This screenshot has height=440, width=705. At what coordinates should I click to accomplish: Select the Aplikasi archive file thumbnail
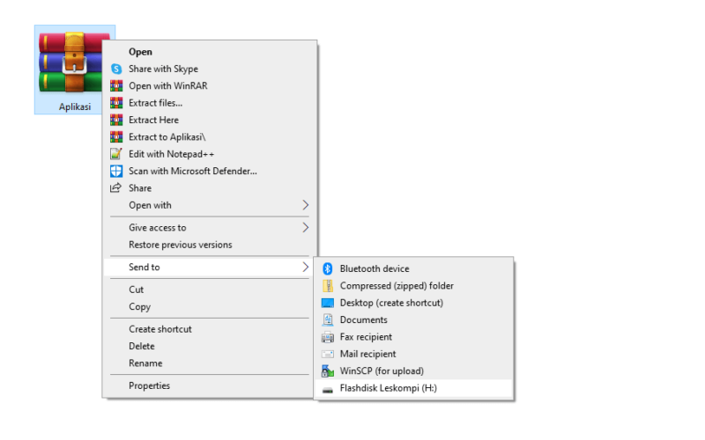click(x=75, y=70)
